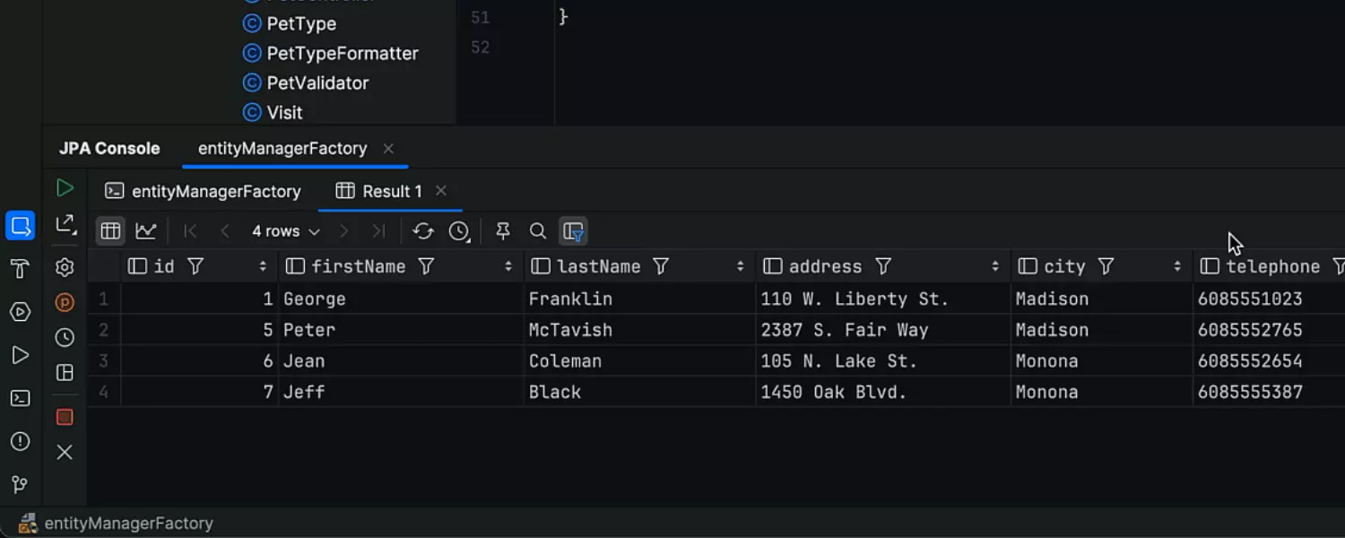Open the Problems tool window icon
Image resolution: width=1345 pixels, height=538 pixels.
[20, 441]
